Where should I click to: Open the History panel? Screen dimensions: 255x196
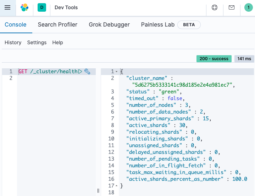(x=13, y=42)
